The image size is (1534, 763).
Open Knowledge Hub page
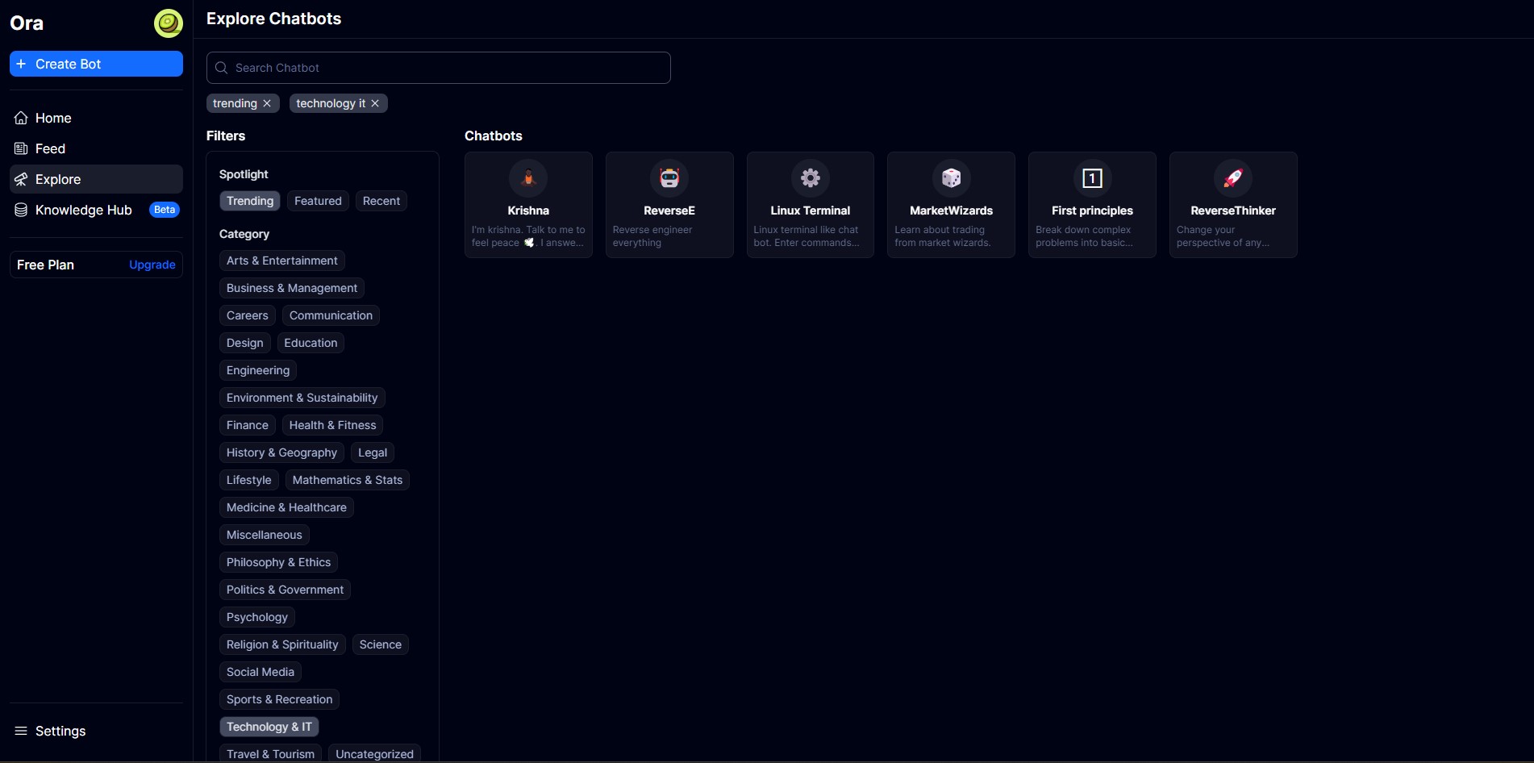coord(96,210)
